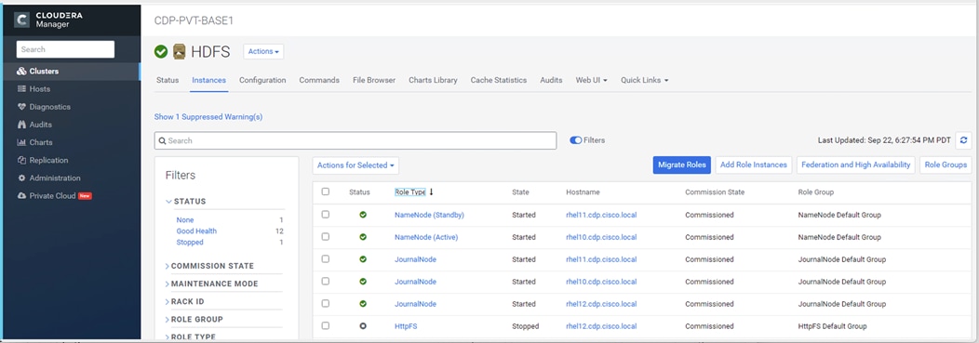Open the Cache Statistics tab
The width and height of the screenshot is (979, 343).
pyautogui.click(x=499, y=81)
